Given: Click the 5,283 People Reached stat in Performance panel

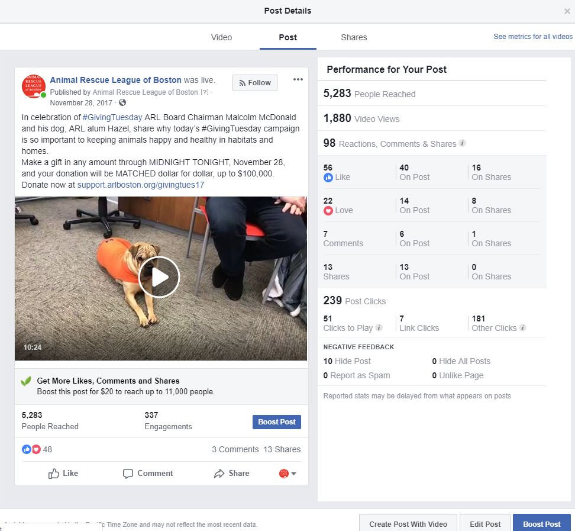Looking at the screenshot, I should 369,94.
